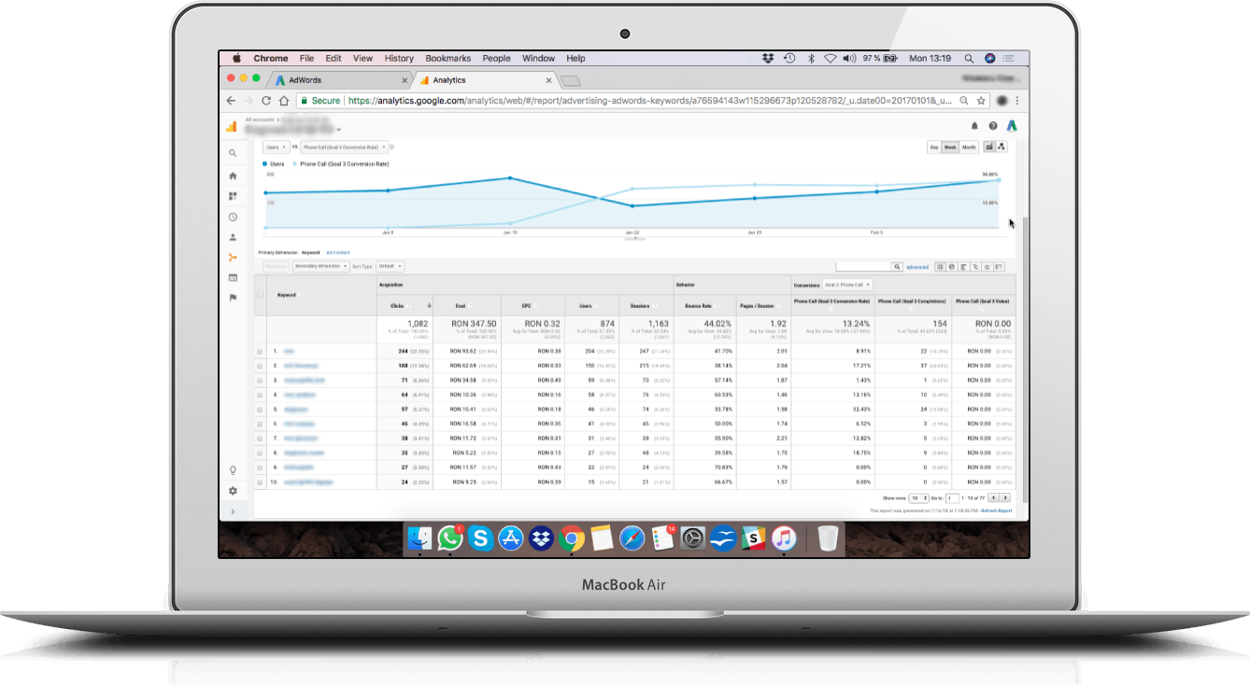Open the account selector dropdown arrow
The height and width of the screenshot is (685, 1250).
coord(339,130)
